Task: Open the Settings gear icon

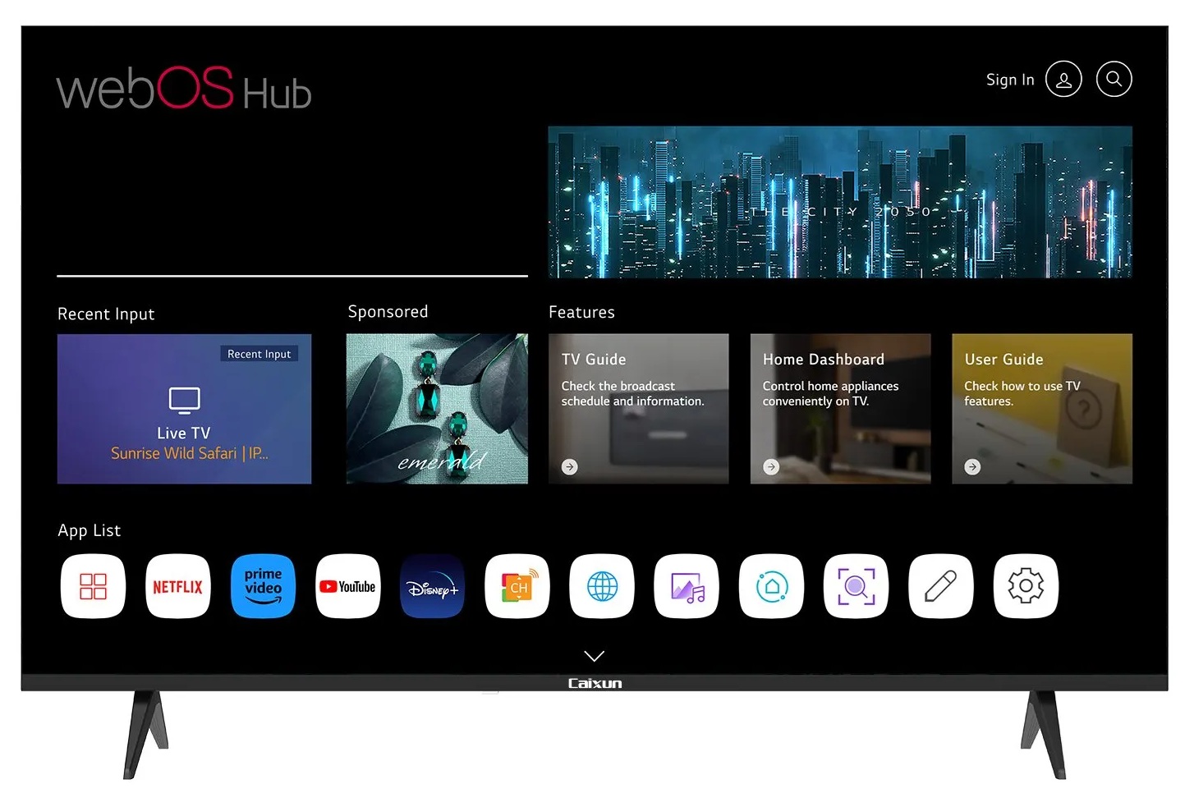Action: coord(1026,586)
